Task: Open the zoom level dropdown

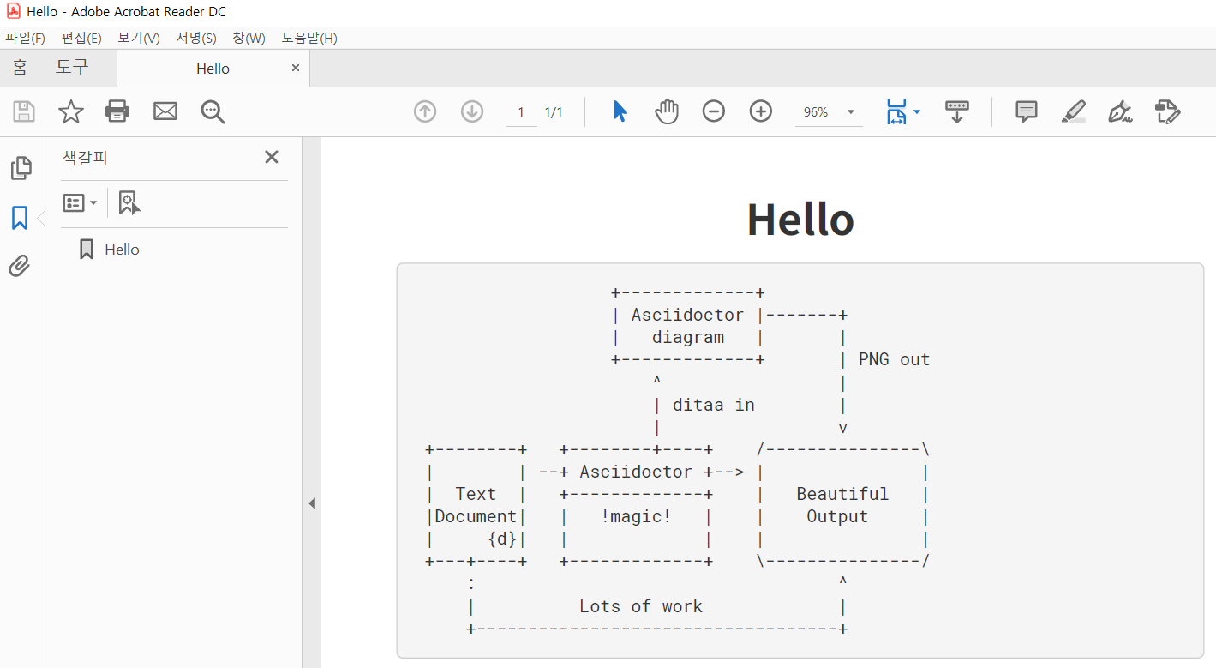Action: click(851, 112)
